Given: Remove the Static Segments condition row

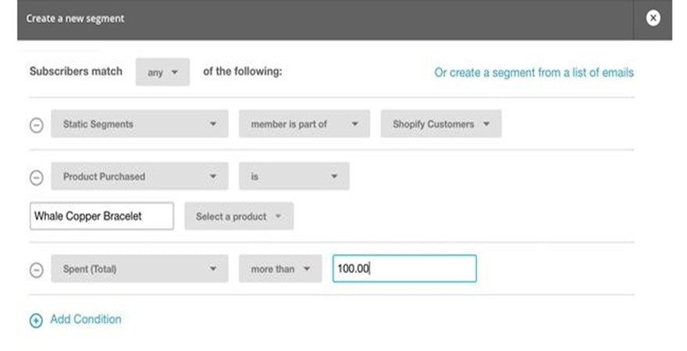Looking at the screenshot, I should (x=36, y=125).
